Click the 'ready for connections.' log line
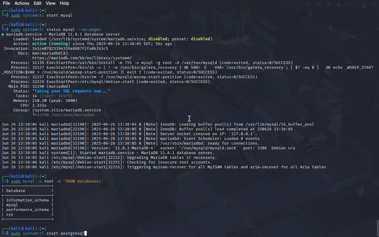This screenshot has height=237, width=379. [x=131, y=143]
